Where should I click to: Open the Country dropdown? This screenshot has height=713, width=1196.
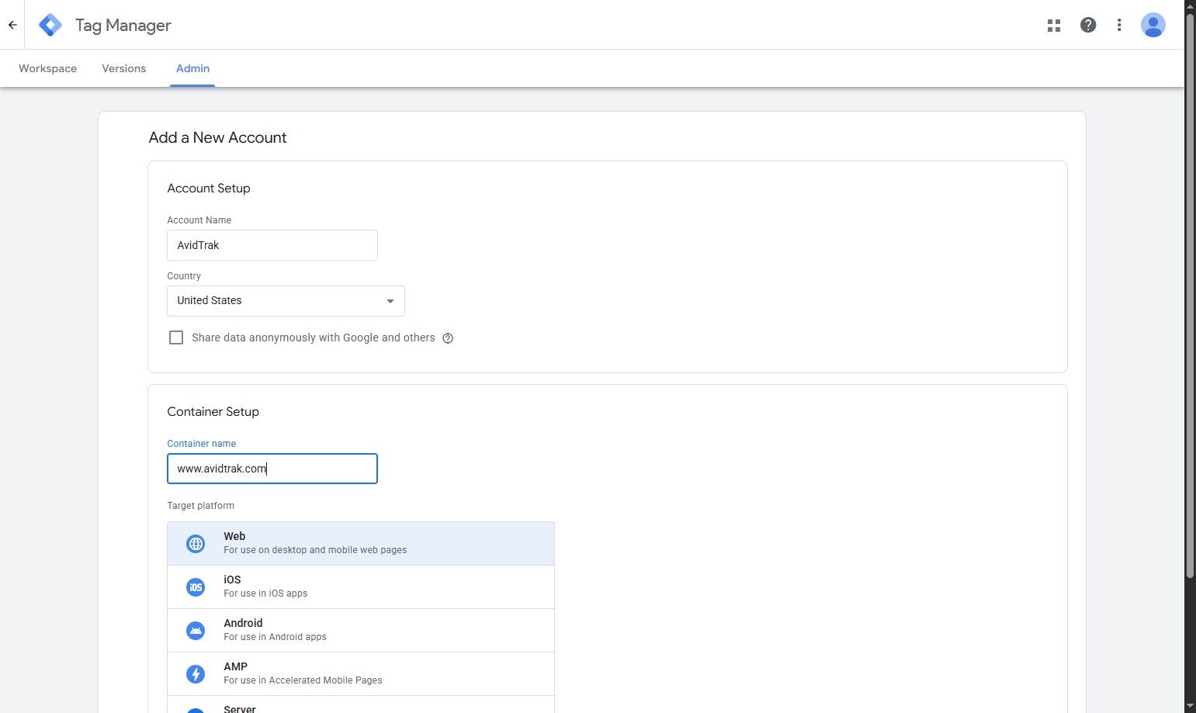286,301
